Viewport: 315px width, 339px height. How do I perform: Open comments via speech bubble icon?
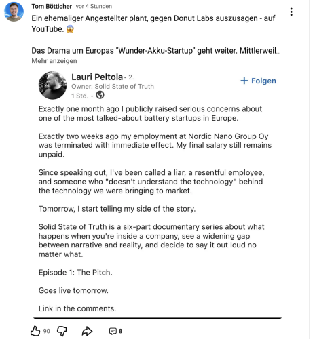113,331
